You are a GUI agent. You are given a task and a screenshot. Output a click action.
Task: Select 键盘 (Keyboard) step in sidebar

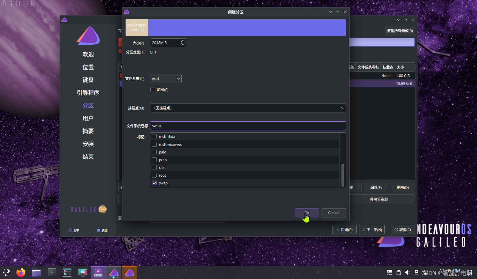pyautogui.click(x=88, y=80)
